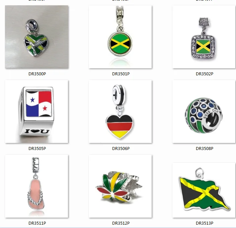Click the DR3511P file name label
The height and width of the screenshot is (228, 236).
pyautogui.click(x=37, y=223)
